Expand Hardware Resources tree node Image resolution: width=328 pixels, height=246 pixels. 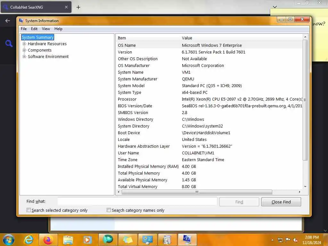[x=24, y=44]
